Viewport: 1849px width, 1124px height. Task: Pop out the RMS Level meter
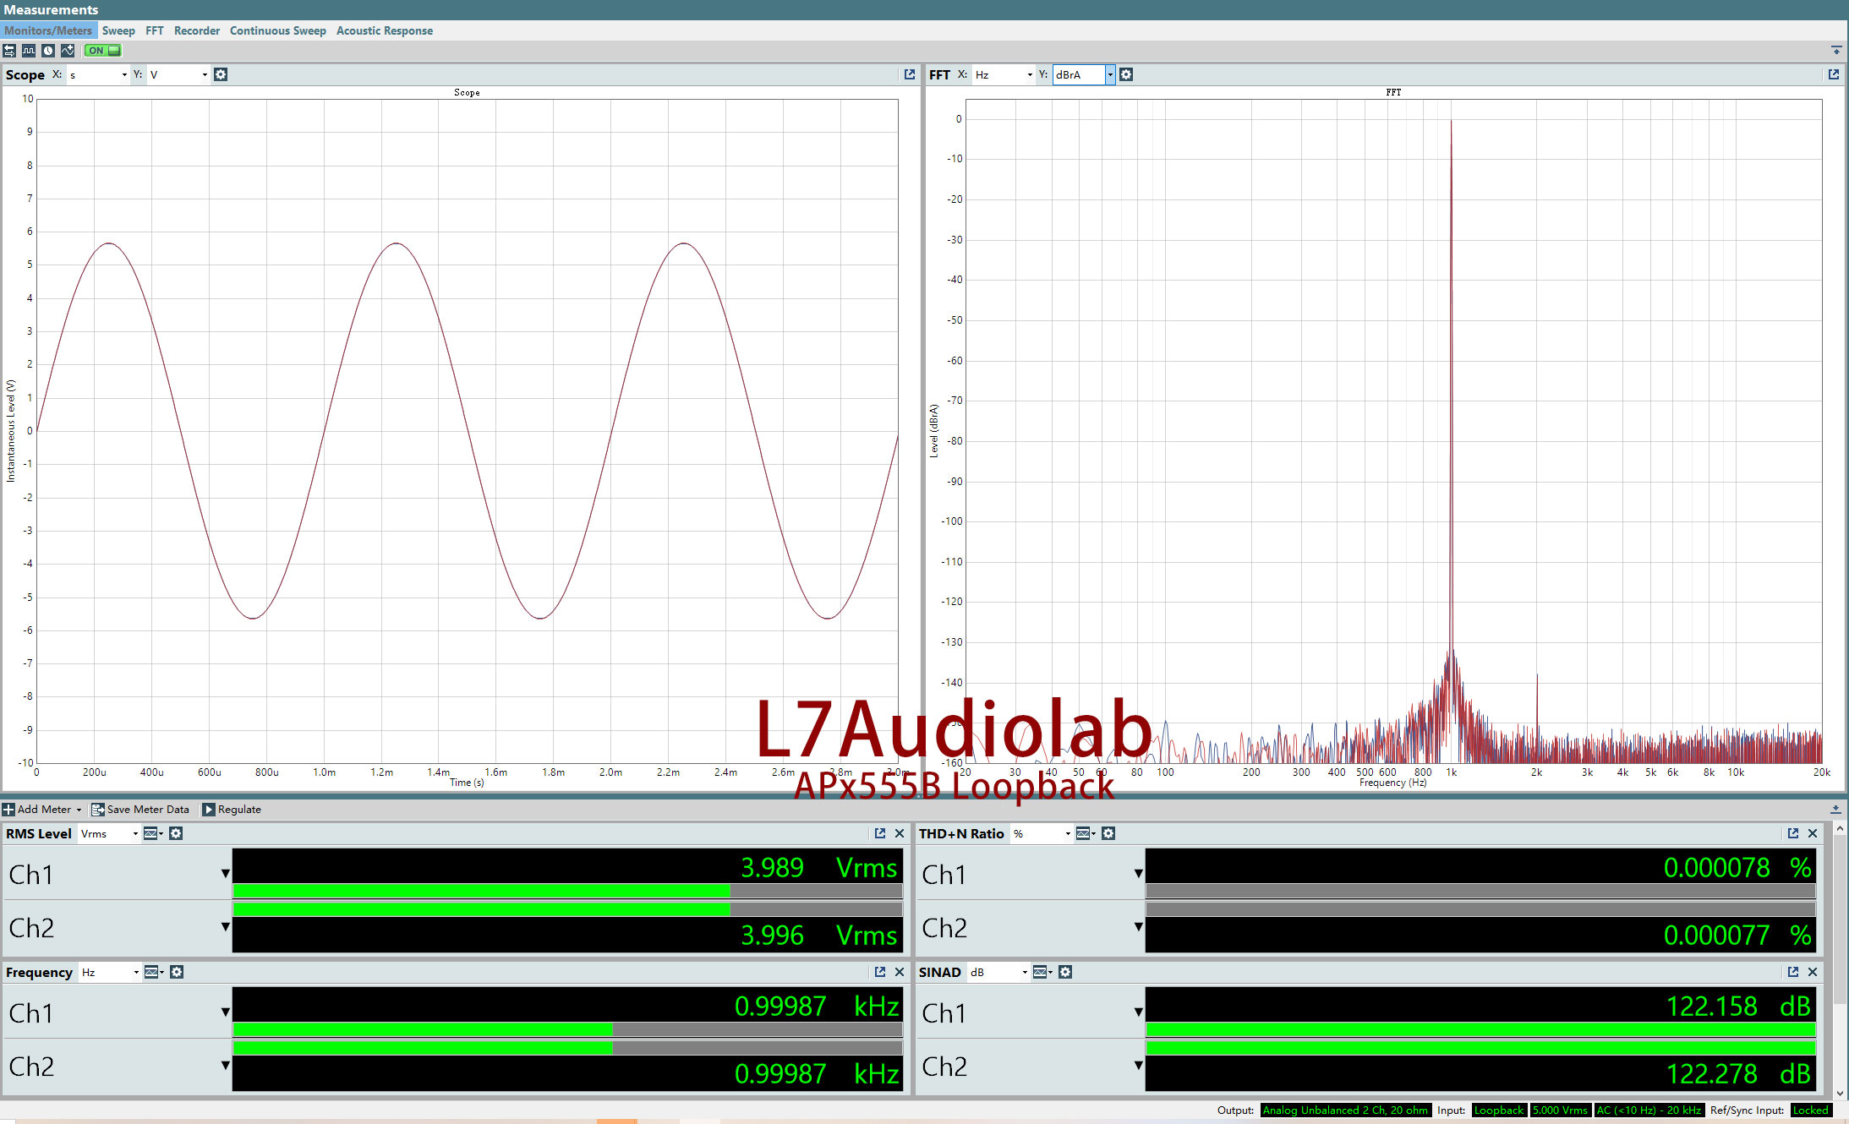click(880, 833)
